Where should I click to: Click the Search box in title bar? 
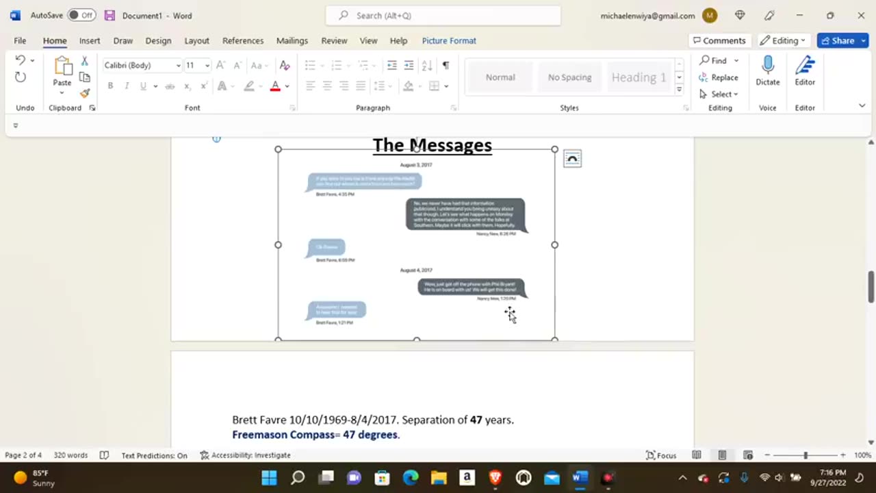tap(443, 15)
